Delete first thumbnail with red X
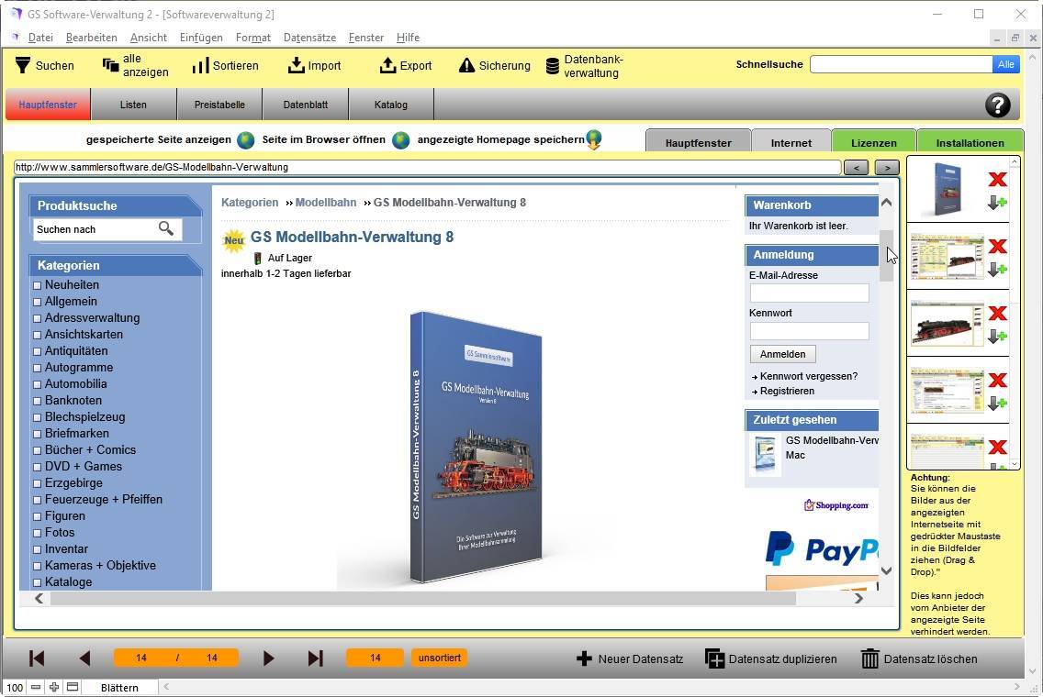Screen dimensions: 1043x697 tap(997, 180)
